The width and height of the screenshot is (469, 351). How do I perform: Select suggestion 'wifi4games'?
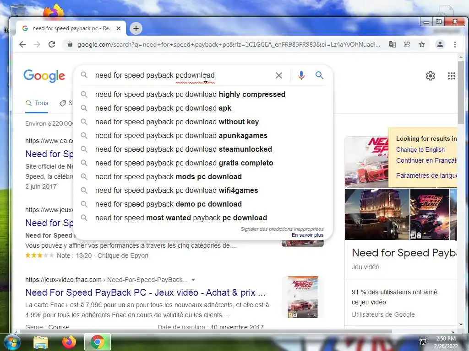click(203, 191)
